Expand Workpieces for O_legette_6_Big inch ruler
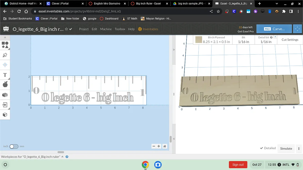This screenshot has height=170, width=303. click(62, 157)
